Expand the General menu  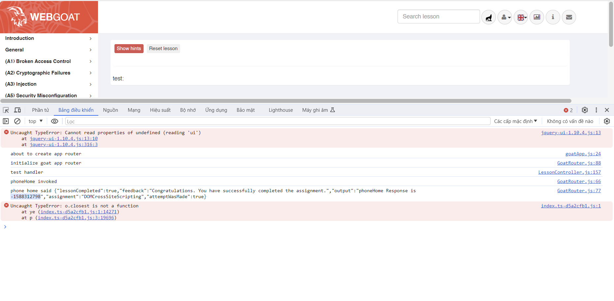tap(48, 50)
